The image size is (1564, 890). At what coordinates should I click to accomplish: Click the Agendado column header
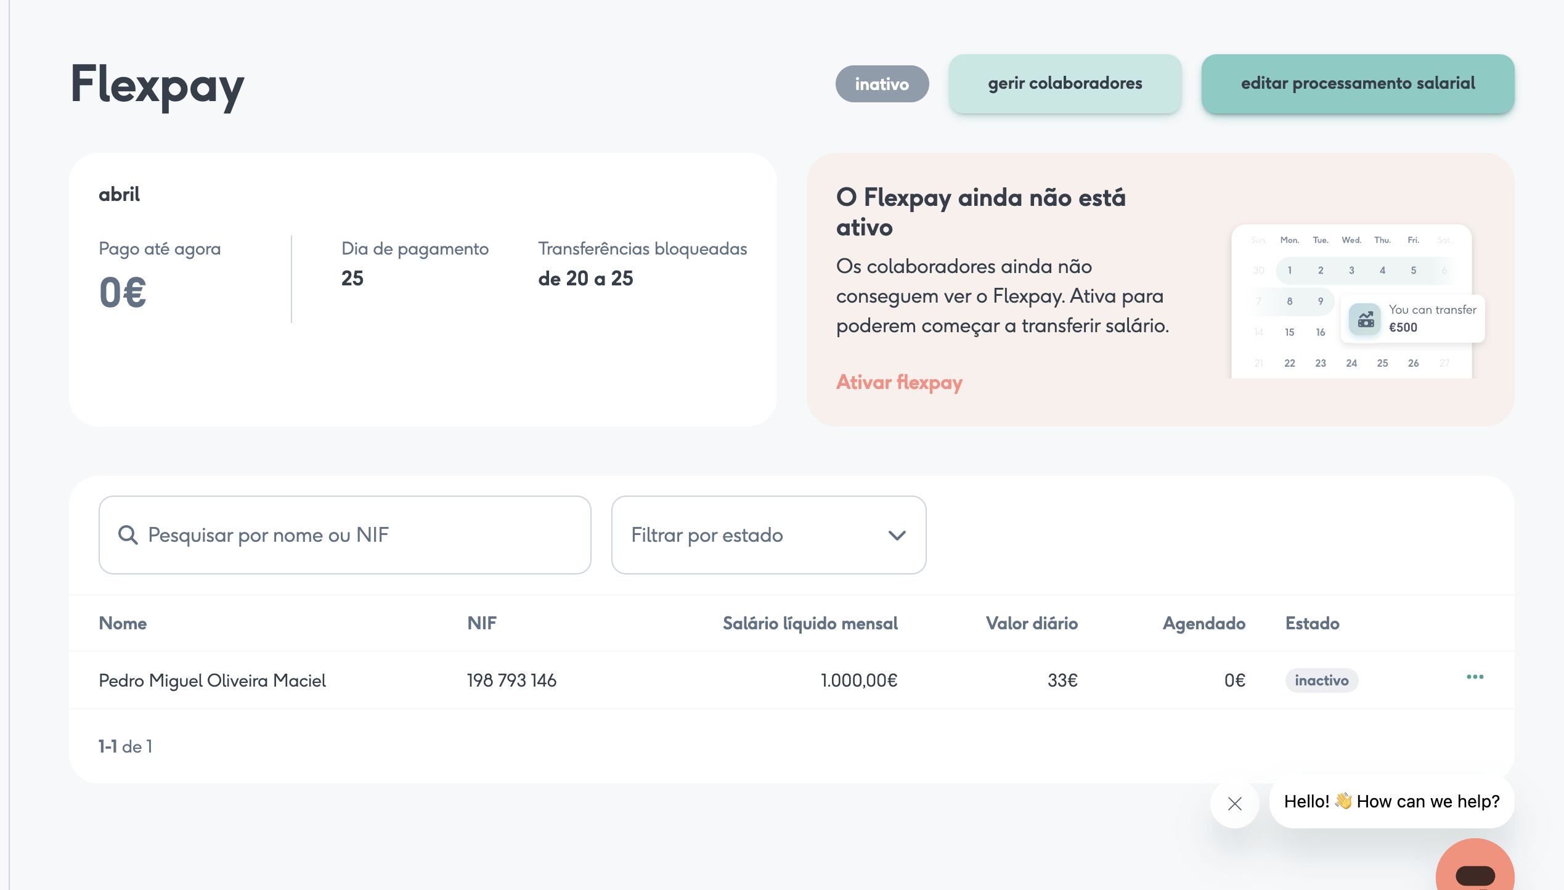click(x=1204, y=624)
